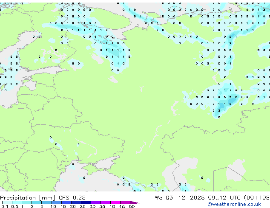This screenshot has height=208, width=270.
Task: Click the '0.1' legend scale label
Action: click(x=5, y=206)
